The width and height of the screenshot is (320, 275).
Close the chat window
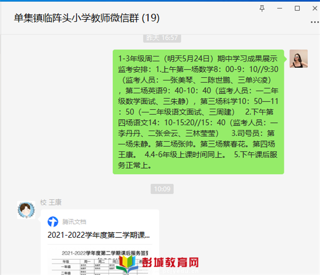(315, 9)
